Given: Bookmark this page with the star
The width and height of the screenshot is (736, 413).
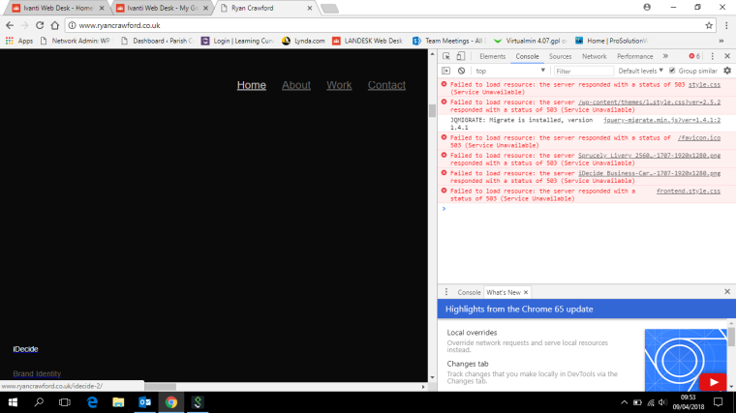Looking at the screenshot, I should (x=709, y=25).
